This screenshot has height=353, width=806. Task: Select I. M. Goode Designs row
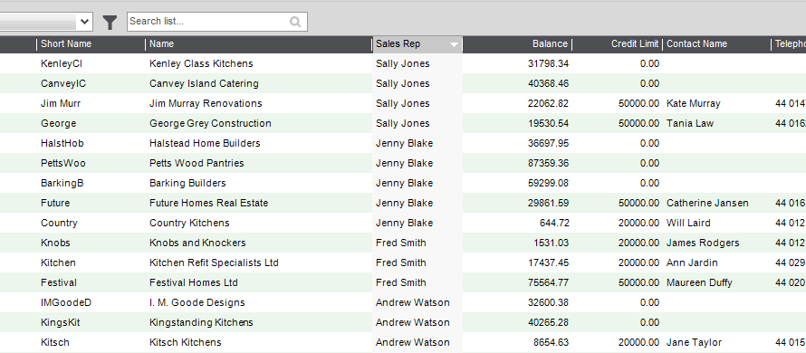[x=403, y=302]
